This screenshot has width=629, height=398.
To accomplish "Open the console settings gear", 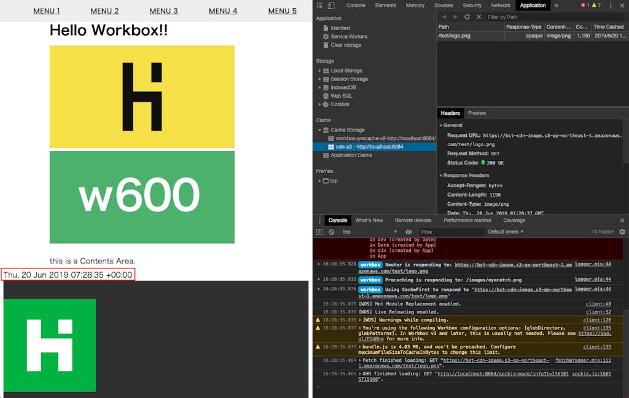I will click(x=622, y=232).
